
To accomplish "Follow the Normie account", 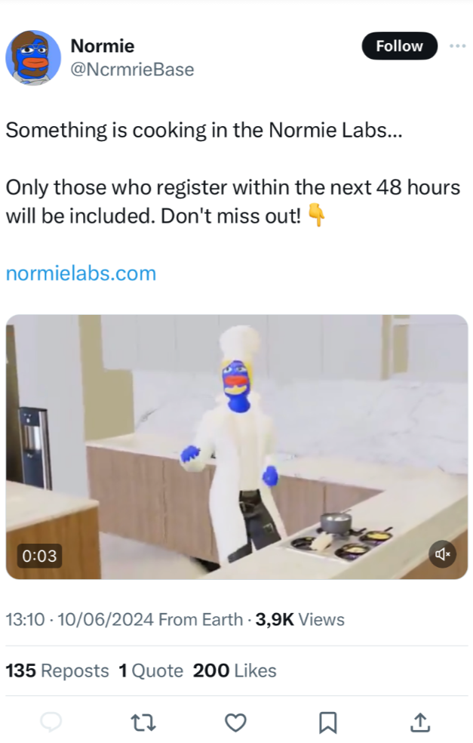I will coord(400,46).
